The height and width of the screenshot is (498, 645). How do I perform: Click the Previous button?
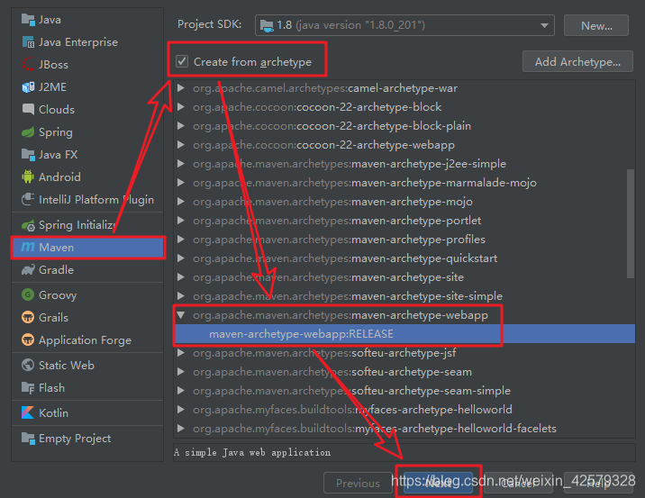click(358, 483)
